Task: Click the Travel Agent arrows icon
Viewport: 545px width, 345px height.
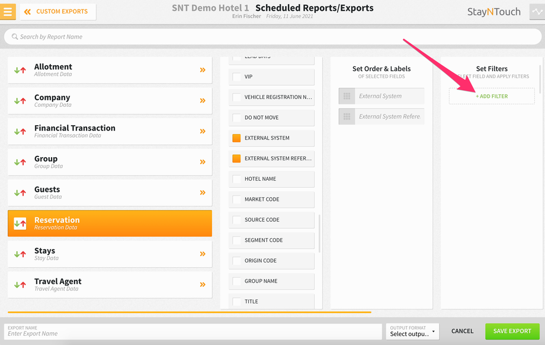Action: click(20, 285)
